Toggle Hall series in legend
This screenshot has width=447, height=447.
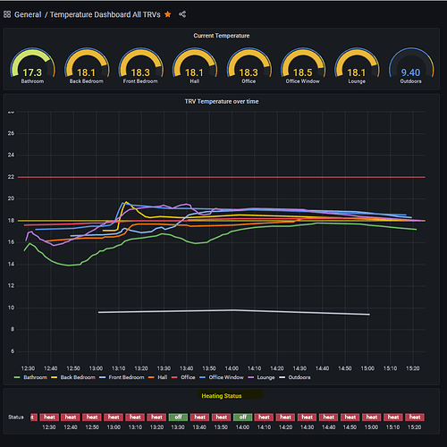[x=163, y=377]
